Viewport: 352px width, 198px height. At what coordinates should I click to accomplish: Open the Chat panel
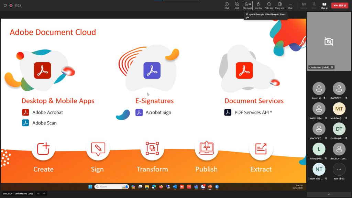pos(227,5)
